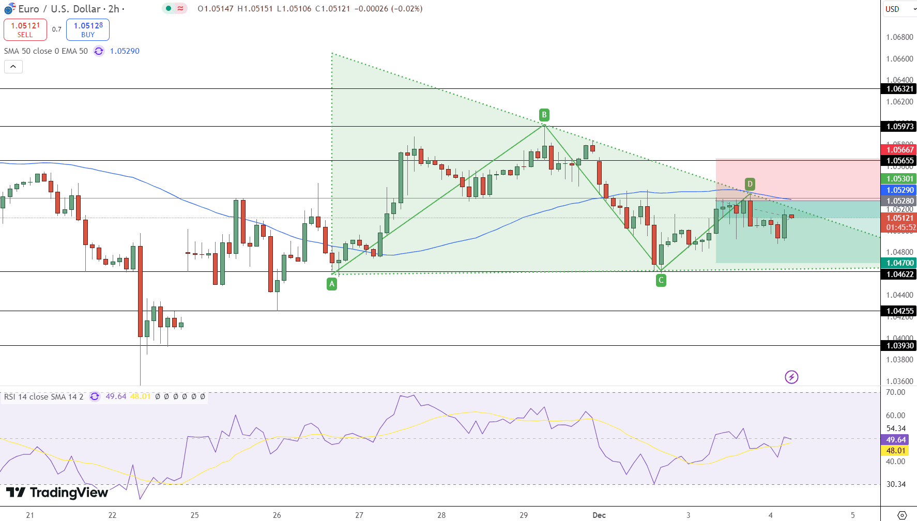Screen dimensions: 917x521
Task: Collapse the indicator legend with chevron
Action: (13, 66)
